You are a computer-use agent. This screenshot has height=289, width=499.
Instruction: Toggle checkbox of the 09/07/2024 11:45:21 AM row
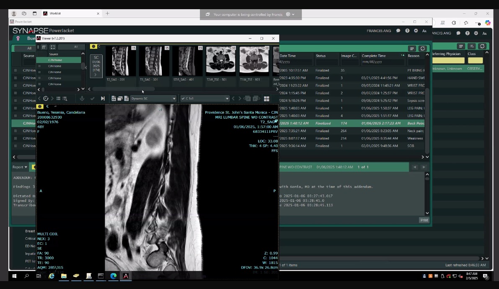pyautogui.click(x=15, y=85)
